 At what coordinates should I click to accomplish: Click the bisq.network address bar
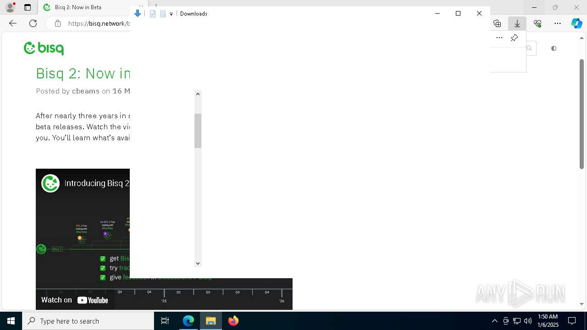click(99, 23)
